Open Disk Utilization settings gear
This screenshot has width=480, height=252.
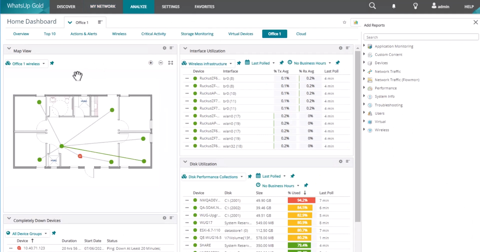(341, 161)
